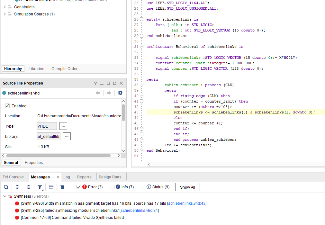Viewport: 325px width, 225px height.
Task: Fold the counter if block at line 41
Action: tap(141, 101)
